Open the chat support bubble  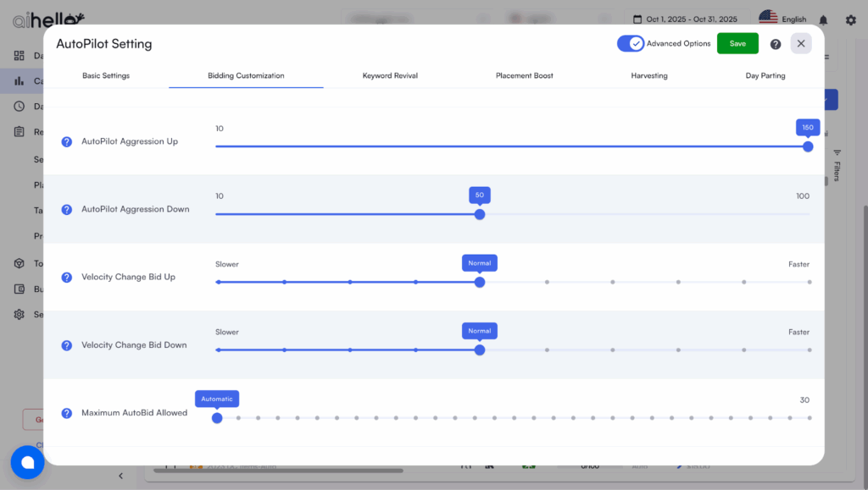(27, 462)
